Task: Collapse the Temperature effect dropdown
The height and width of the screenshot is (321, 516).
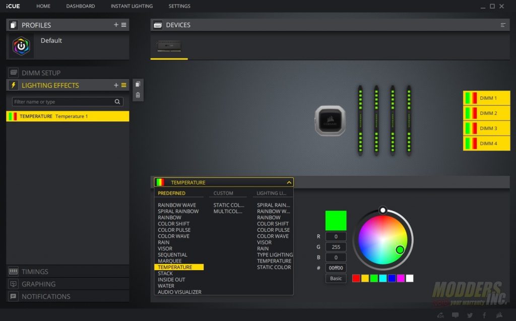Action: 289,182
